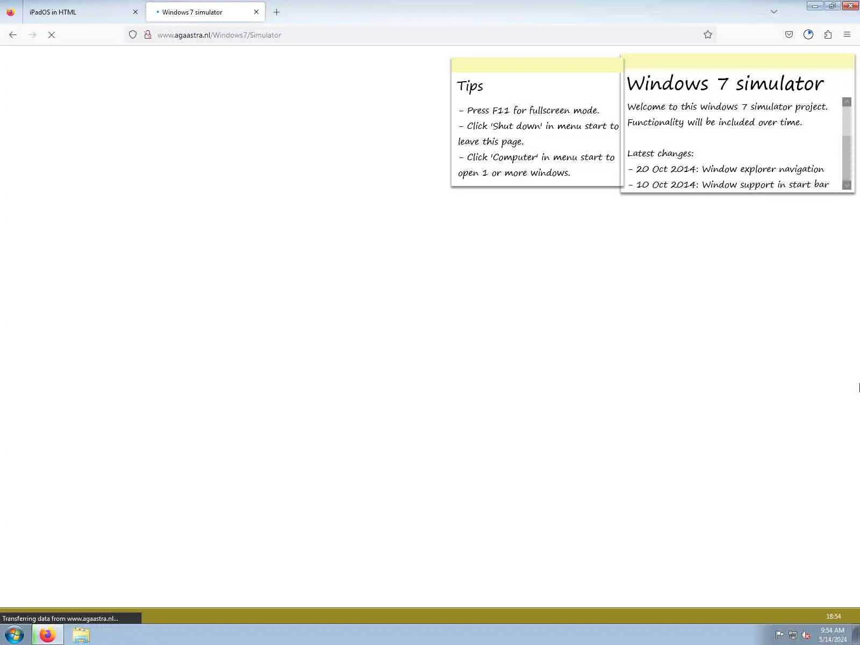Open the taskbar clock showing 9:54 AM

(x=833, y=635)
